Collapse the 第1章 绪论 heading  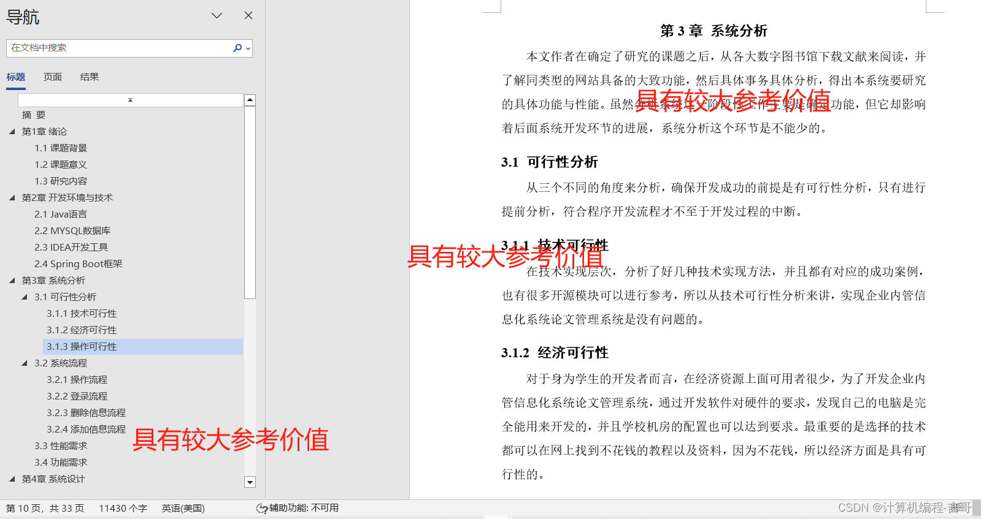[x=12, y=132]
